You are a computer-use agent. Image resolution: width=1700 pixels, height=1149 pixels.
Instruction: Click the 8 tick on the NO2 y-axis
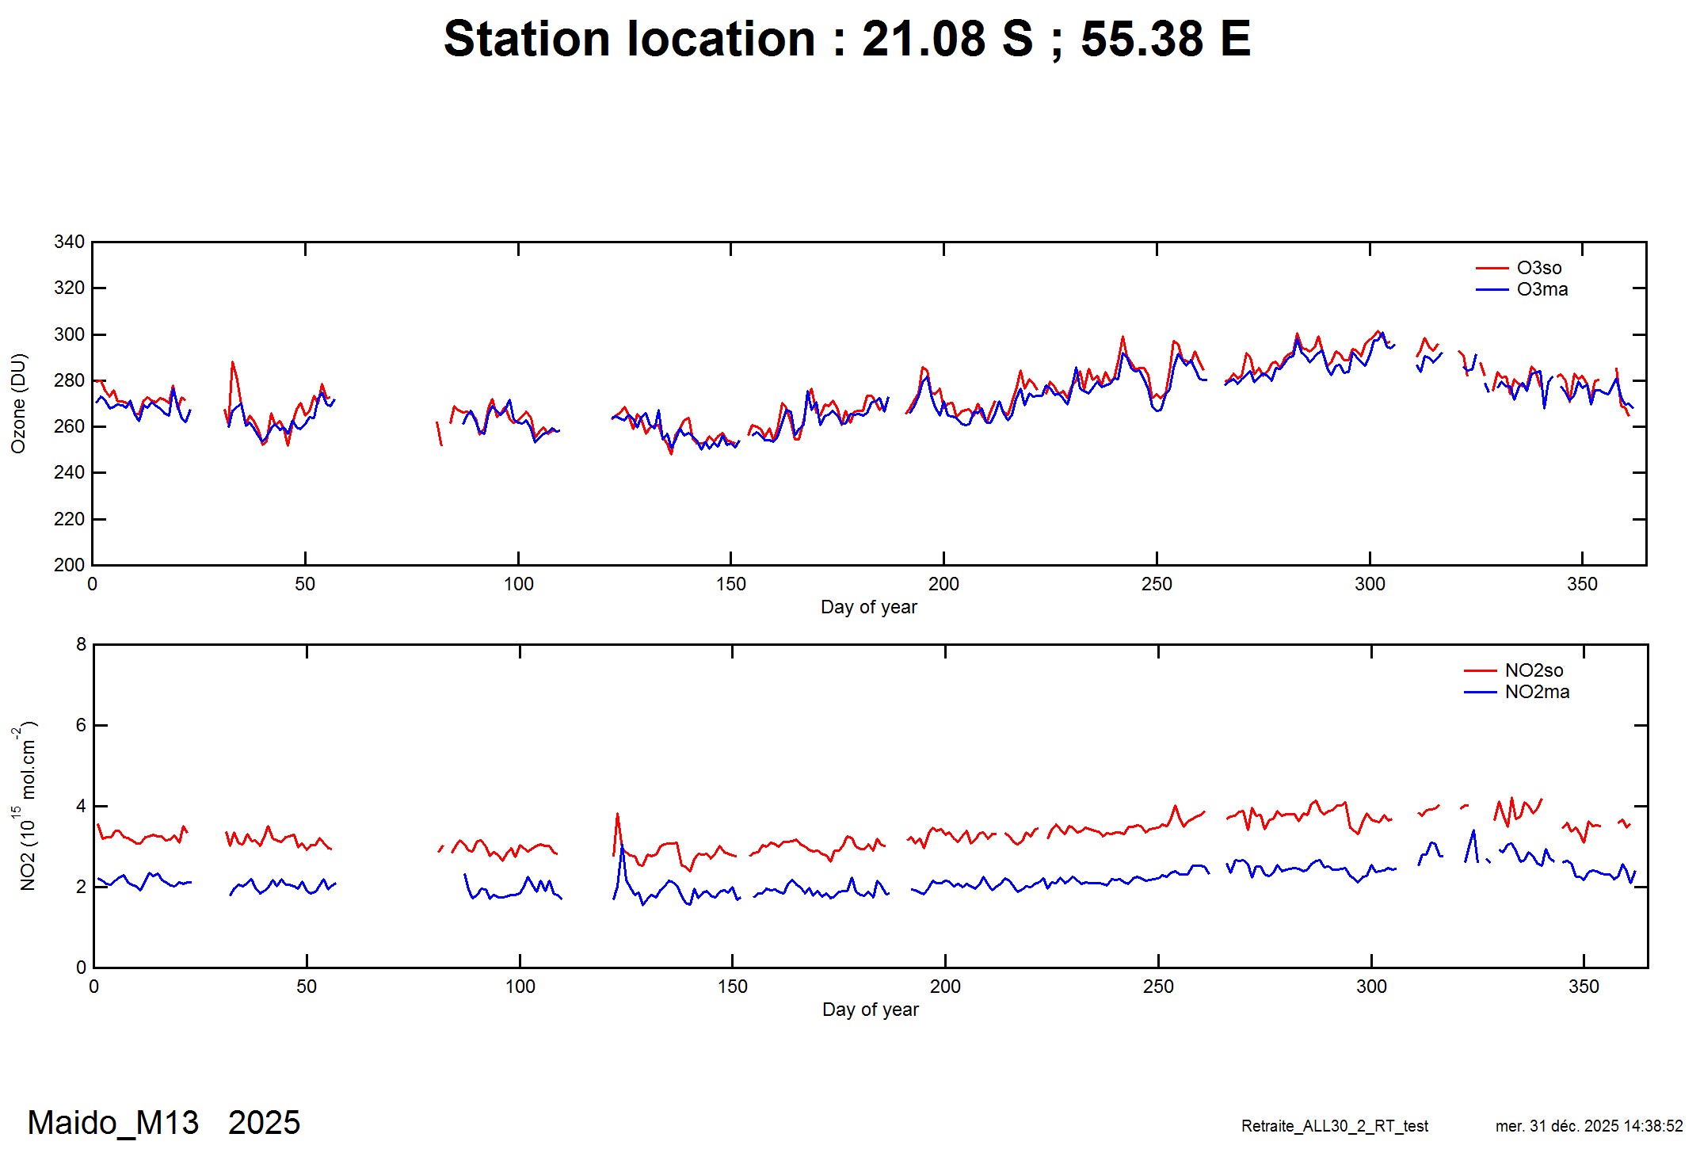pos(82,645)
